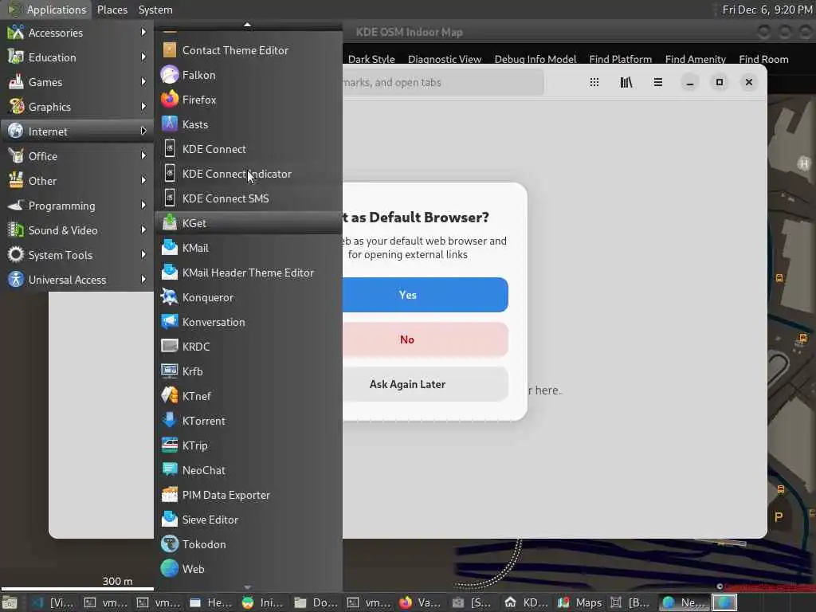Viewport: 816px width, 612px height.
Task: Click Dark Style in KDE OSM Indoor Map
Action: click(x=371, y=59)
